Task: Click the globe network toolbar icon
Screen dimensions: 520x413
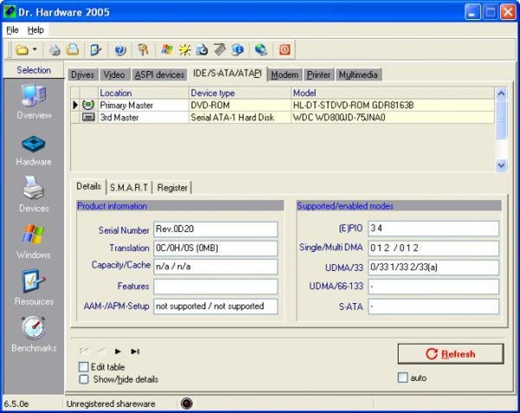Action: pyautogui.click(x=261, y=50)
